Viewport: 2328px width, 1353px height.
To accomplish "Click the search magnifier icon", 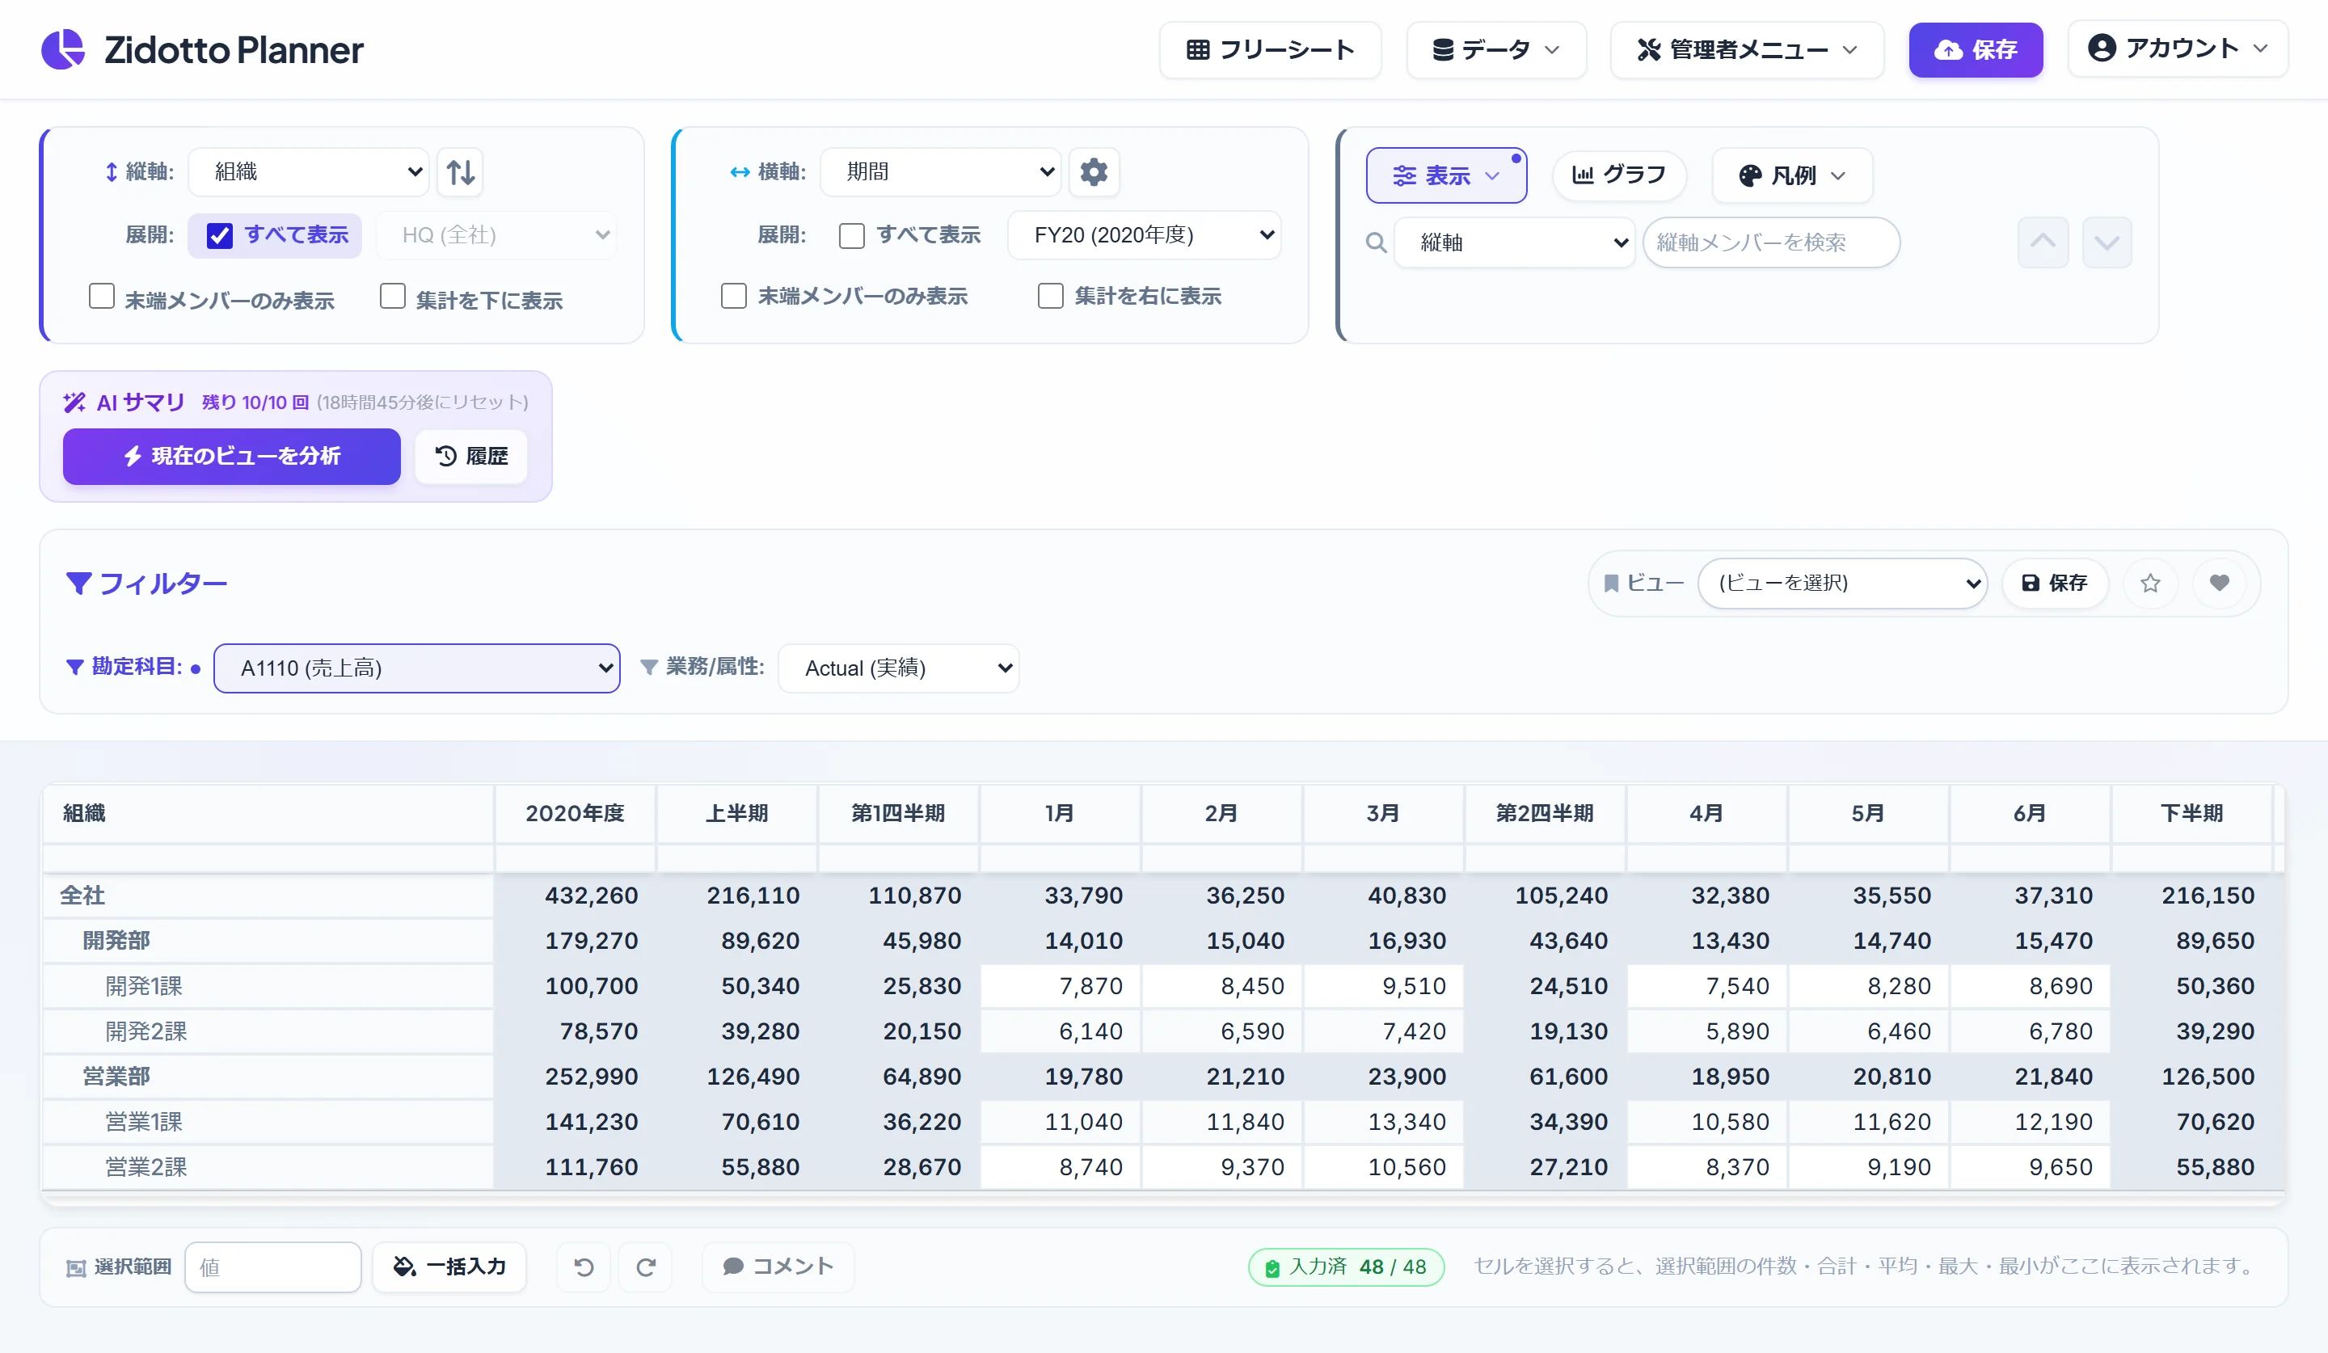I will [x=1376, y=242].
